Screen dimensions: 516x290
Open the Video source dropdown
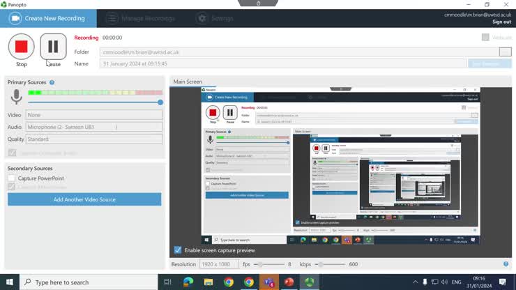[x=93, y=115]
